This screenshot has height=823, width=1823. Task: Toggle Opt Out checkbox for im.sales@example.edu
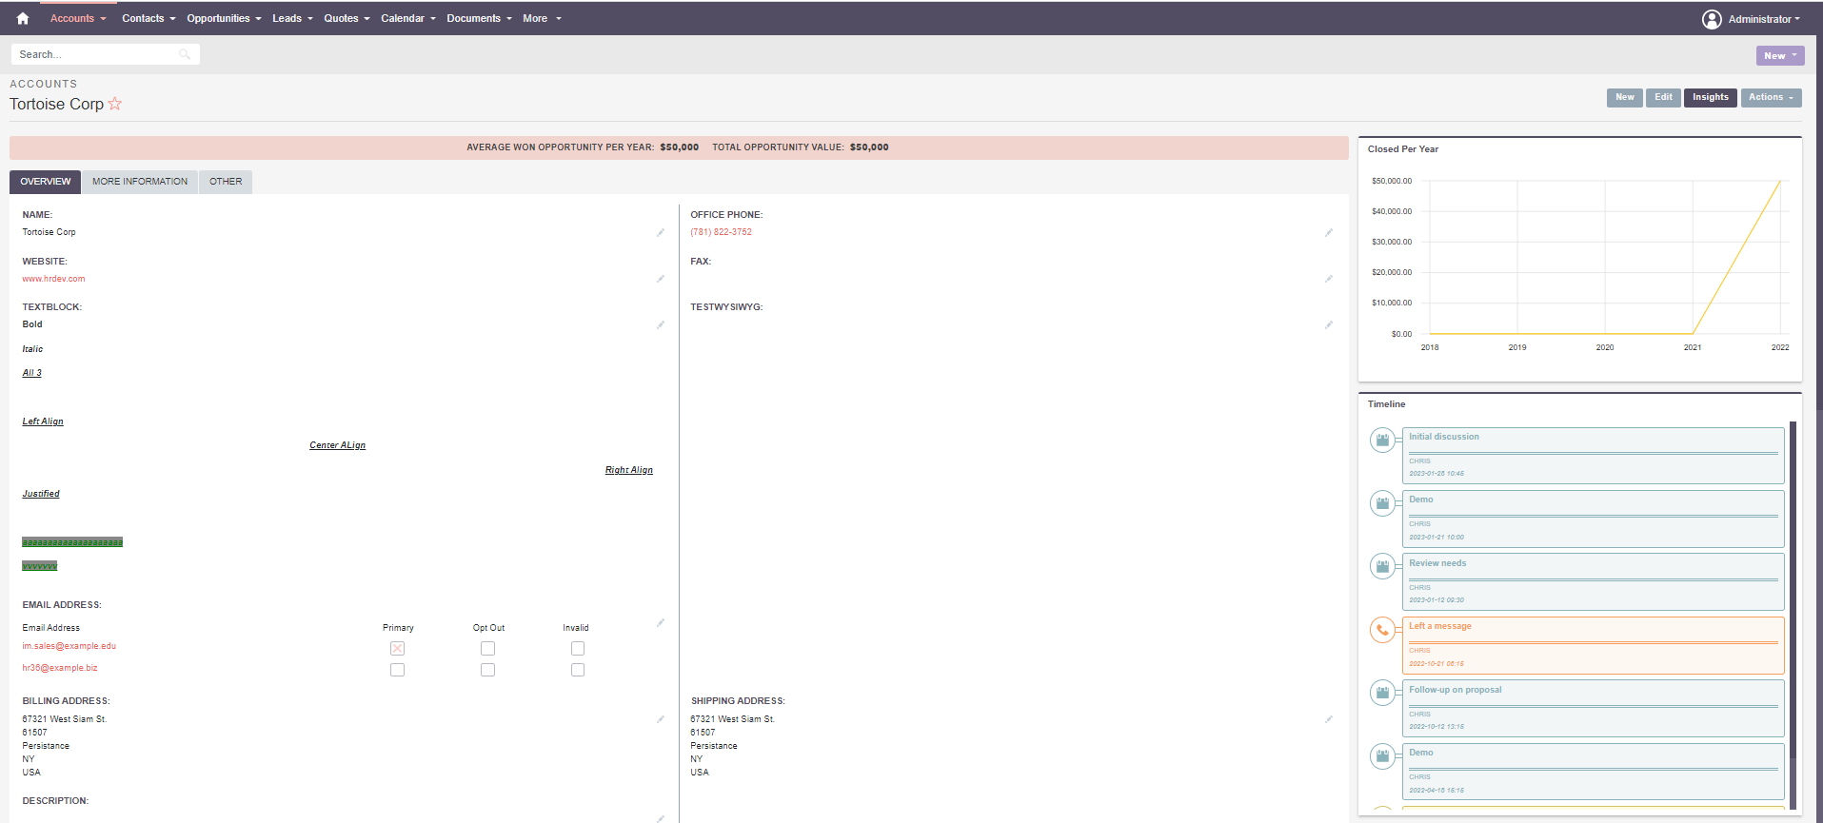click(487, 648)
